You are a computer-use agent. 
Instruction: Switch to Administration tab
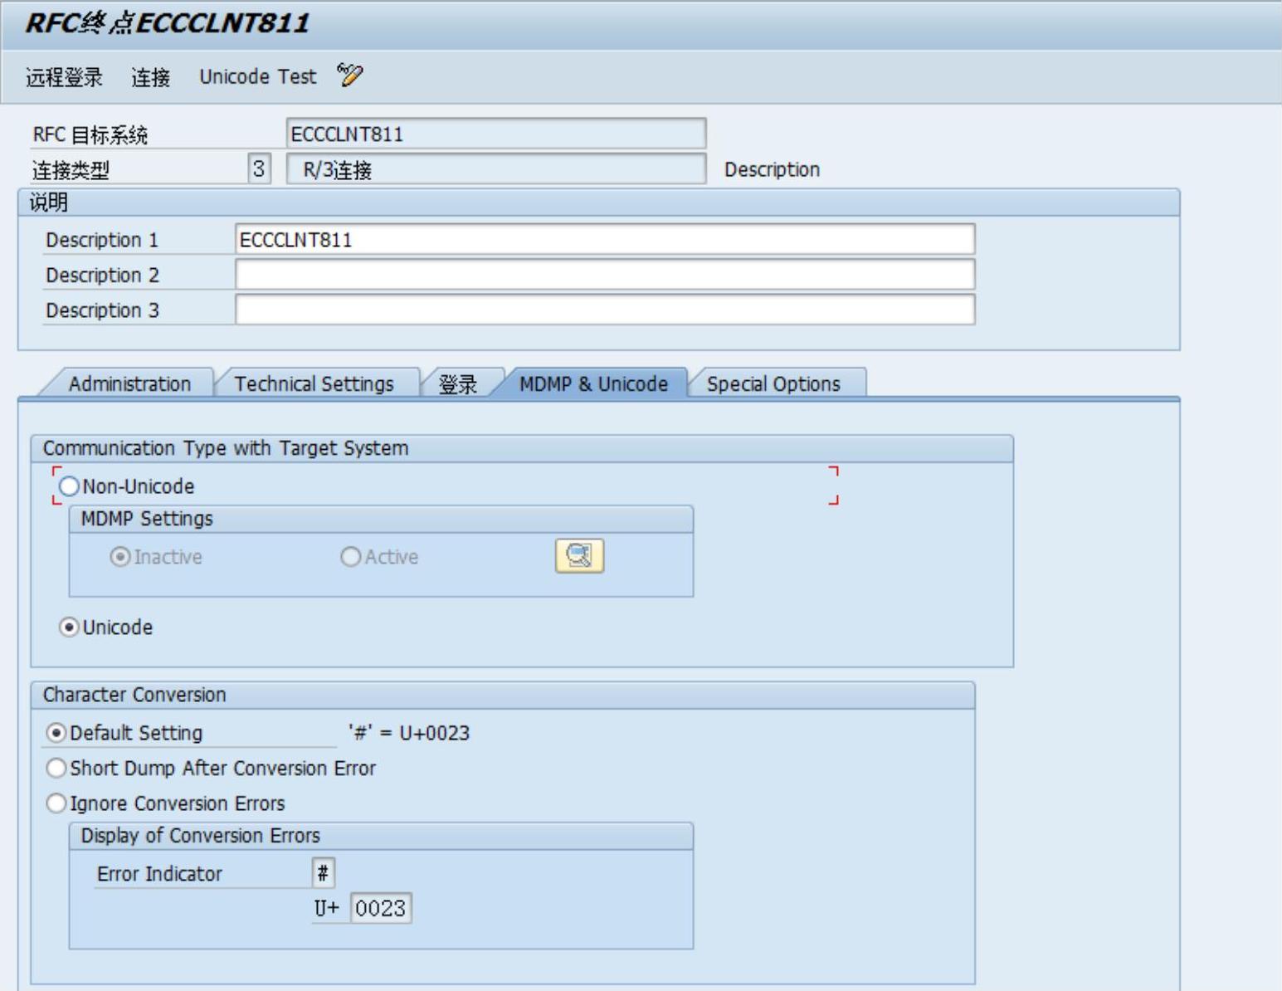click(x=129, y=383)
